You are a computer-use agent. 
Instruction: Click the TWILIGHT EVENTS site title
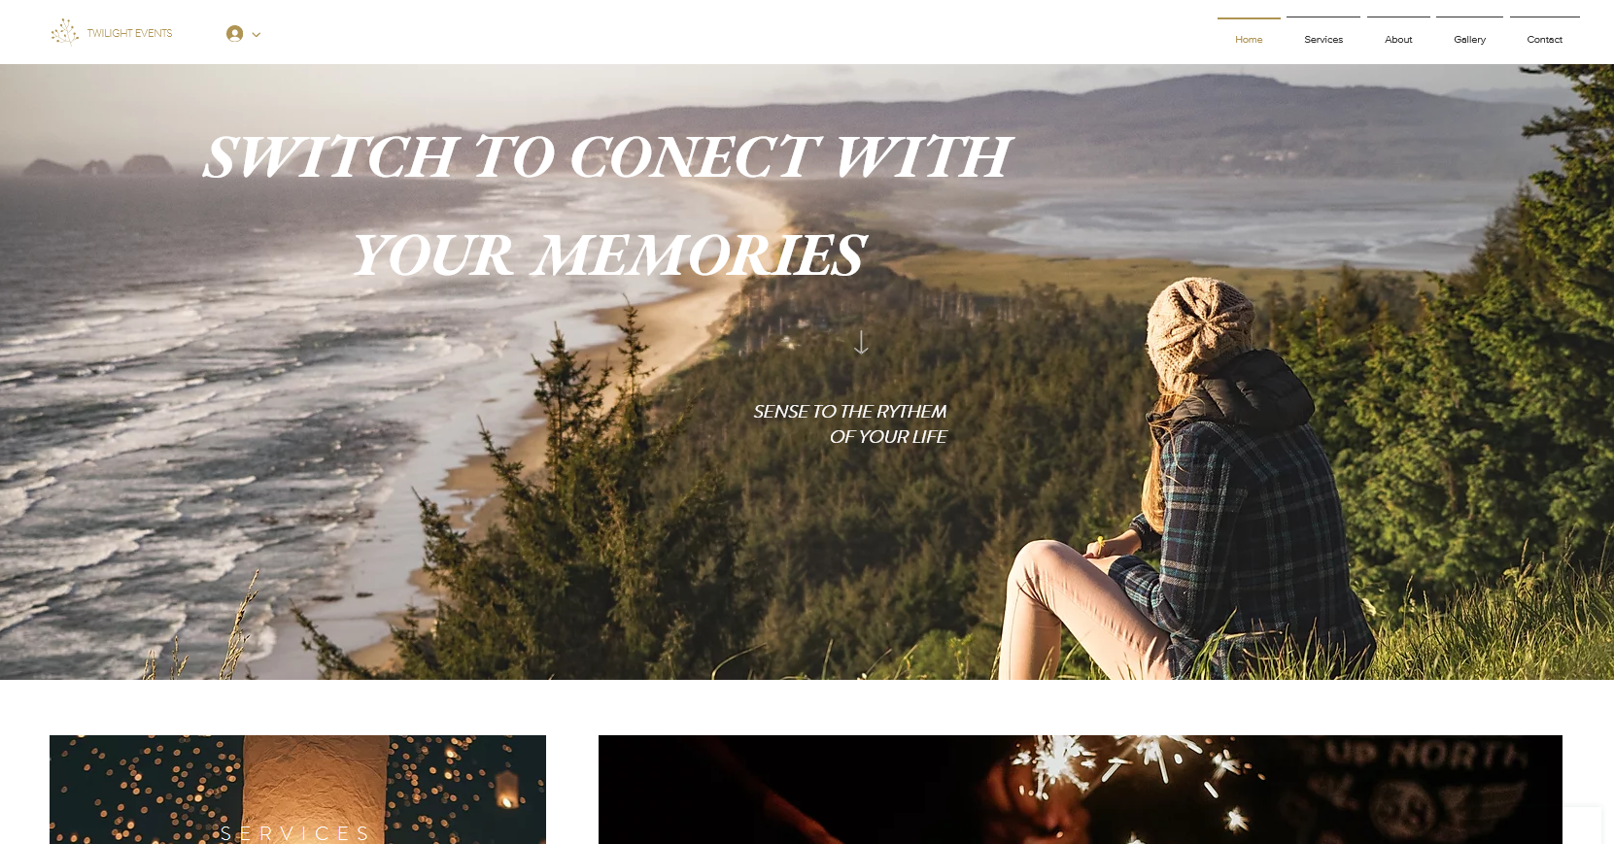click(129, 33)
